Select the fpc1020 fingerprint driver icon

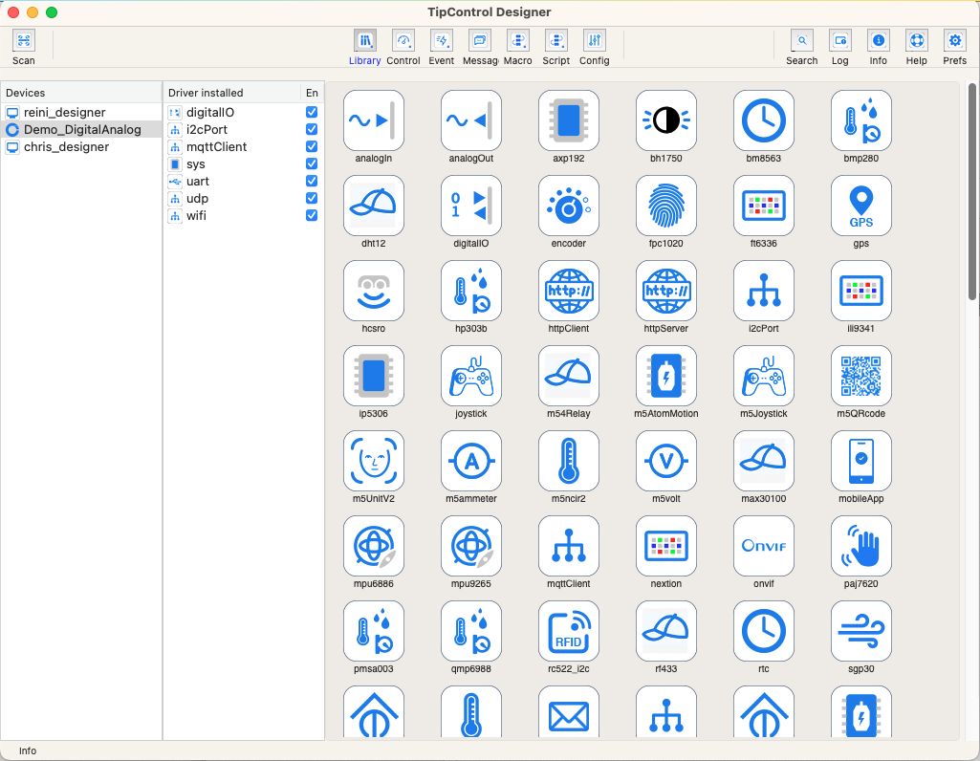[666, 207]
